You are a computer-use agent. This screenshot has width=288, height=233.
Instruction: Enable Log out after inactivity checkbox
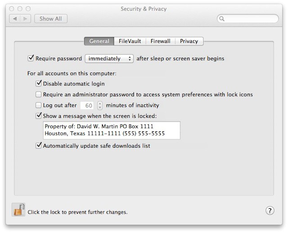(39, 105)
